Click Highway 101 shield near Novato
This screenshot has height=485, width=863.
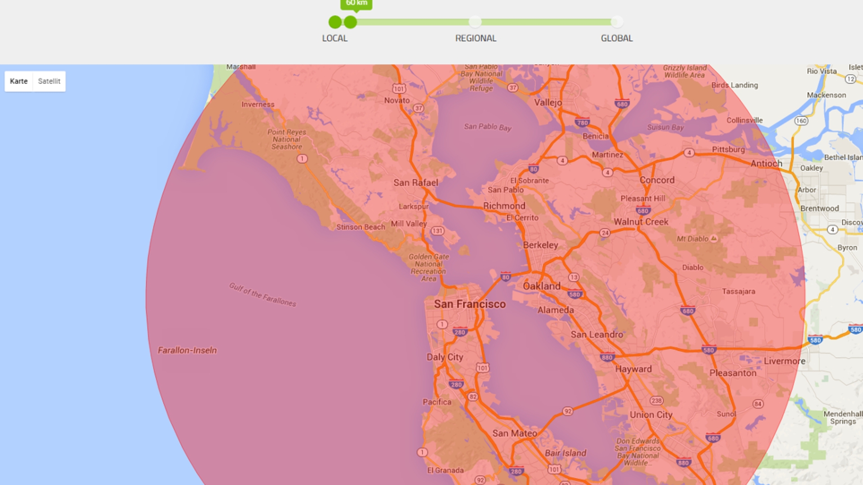(399, 88)
